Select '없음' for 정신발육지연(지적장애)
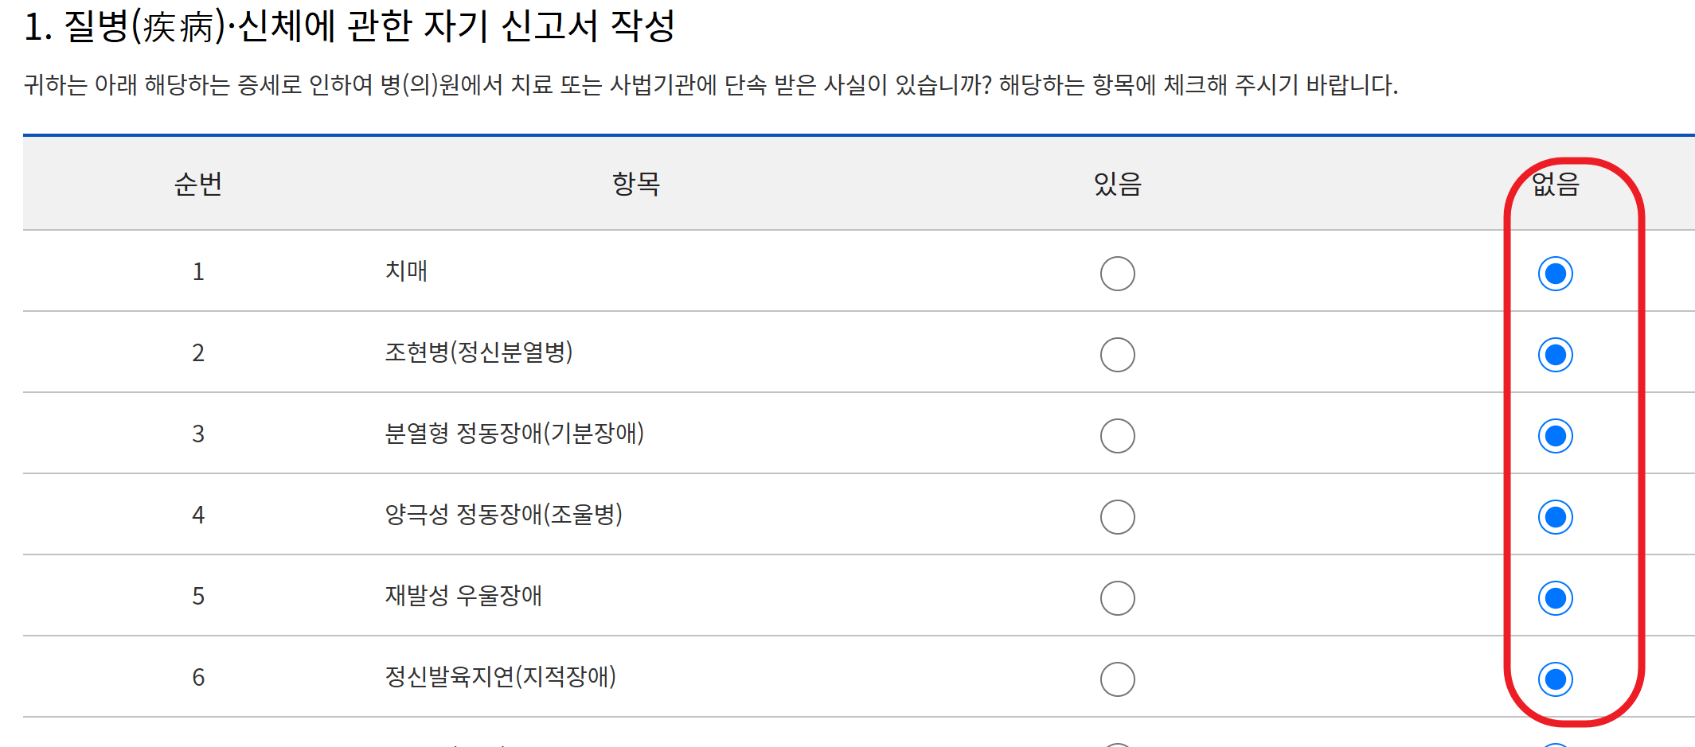Screen dimensions: 1695x747 coord(1554,679)
